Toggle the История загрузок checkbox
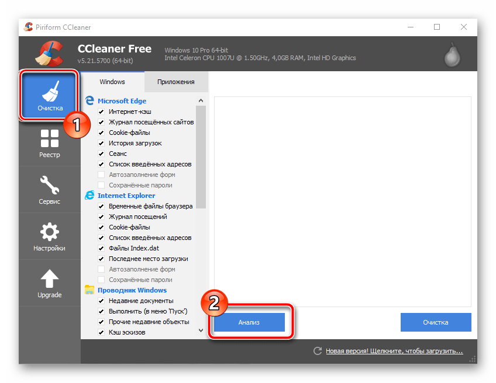Viewport: 496px width, 383px height. [x=101, y=143]
